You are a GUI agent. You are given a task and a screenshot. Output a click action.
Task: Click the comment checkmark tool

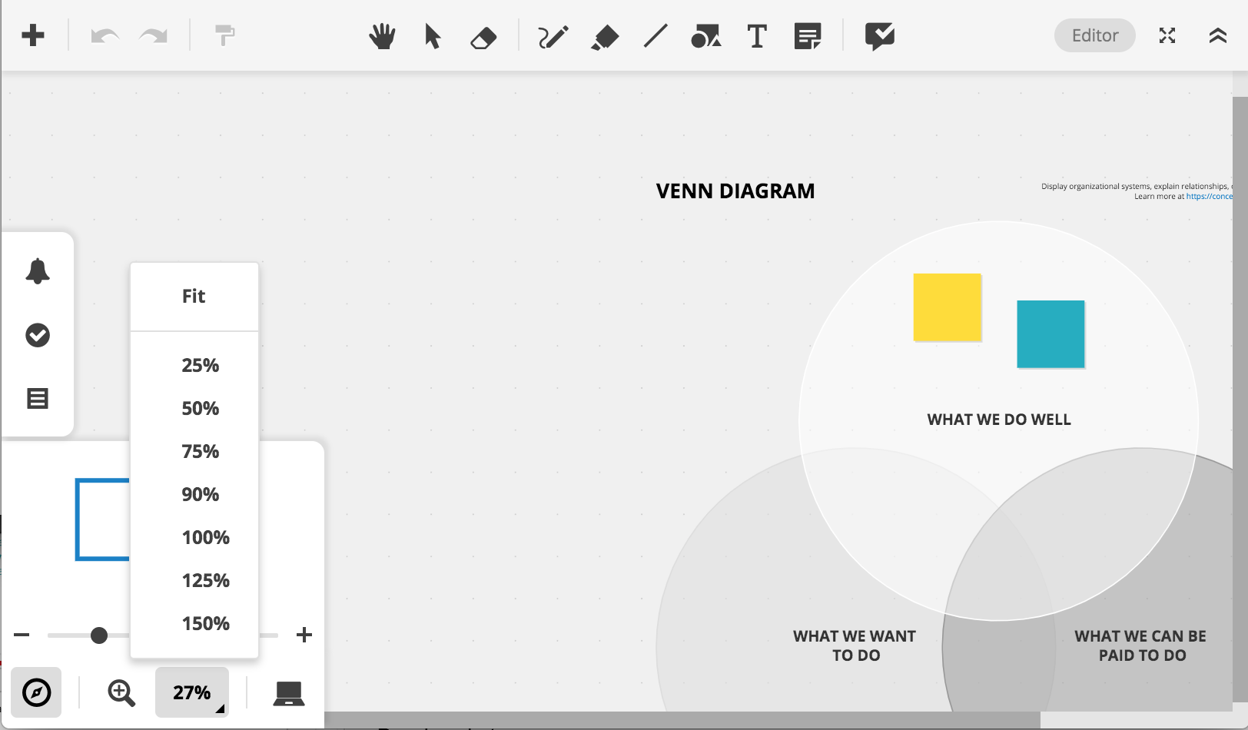coord(880,36)
